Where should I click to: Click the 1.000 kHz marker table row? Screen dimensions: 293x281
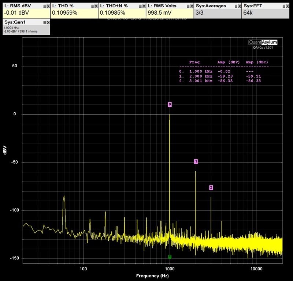pyautogui.click(x=216, y=71)
